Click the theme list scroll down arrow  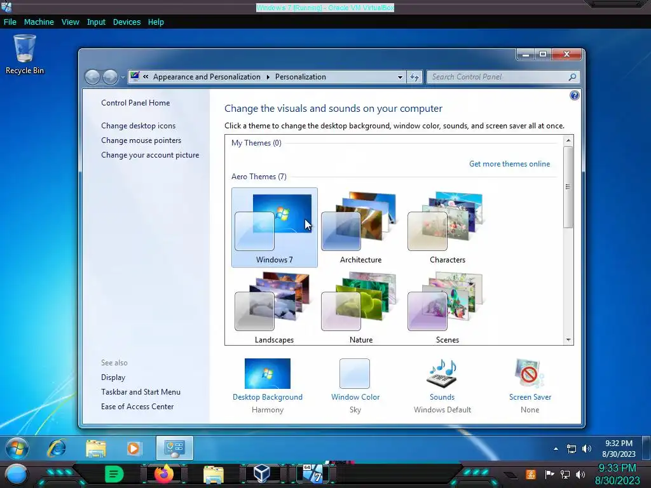(x=568, y=340)
